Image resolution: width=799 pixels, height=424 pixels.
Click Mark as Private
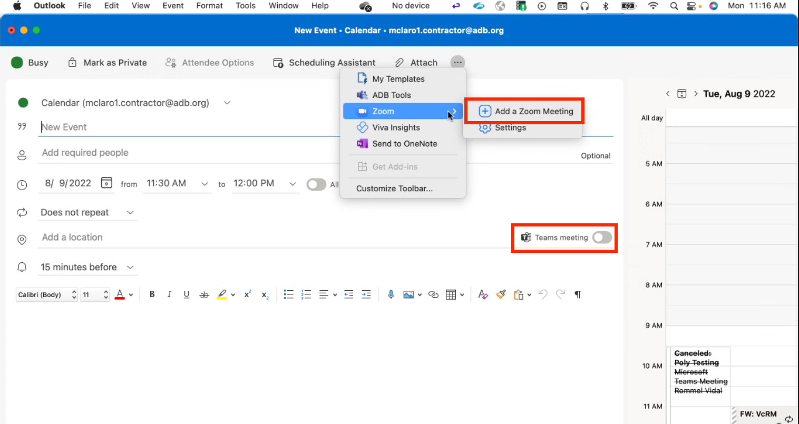(108, 63)
